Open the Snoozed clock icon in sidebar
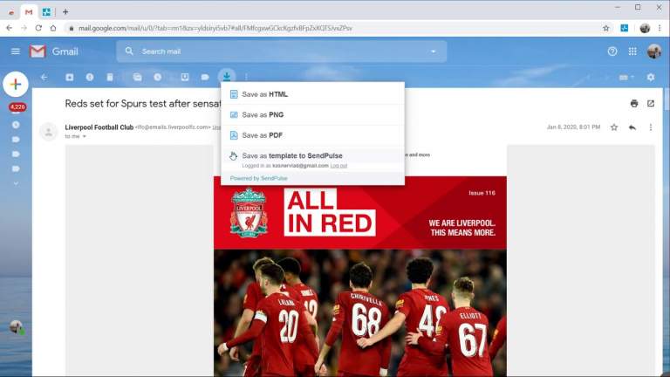This screenshot has width=670, height=377. click(16, 125)
